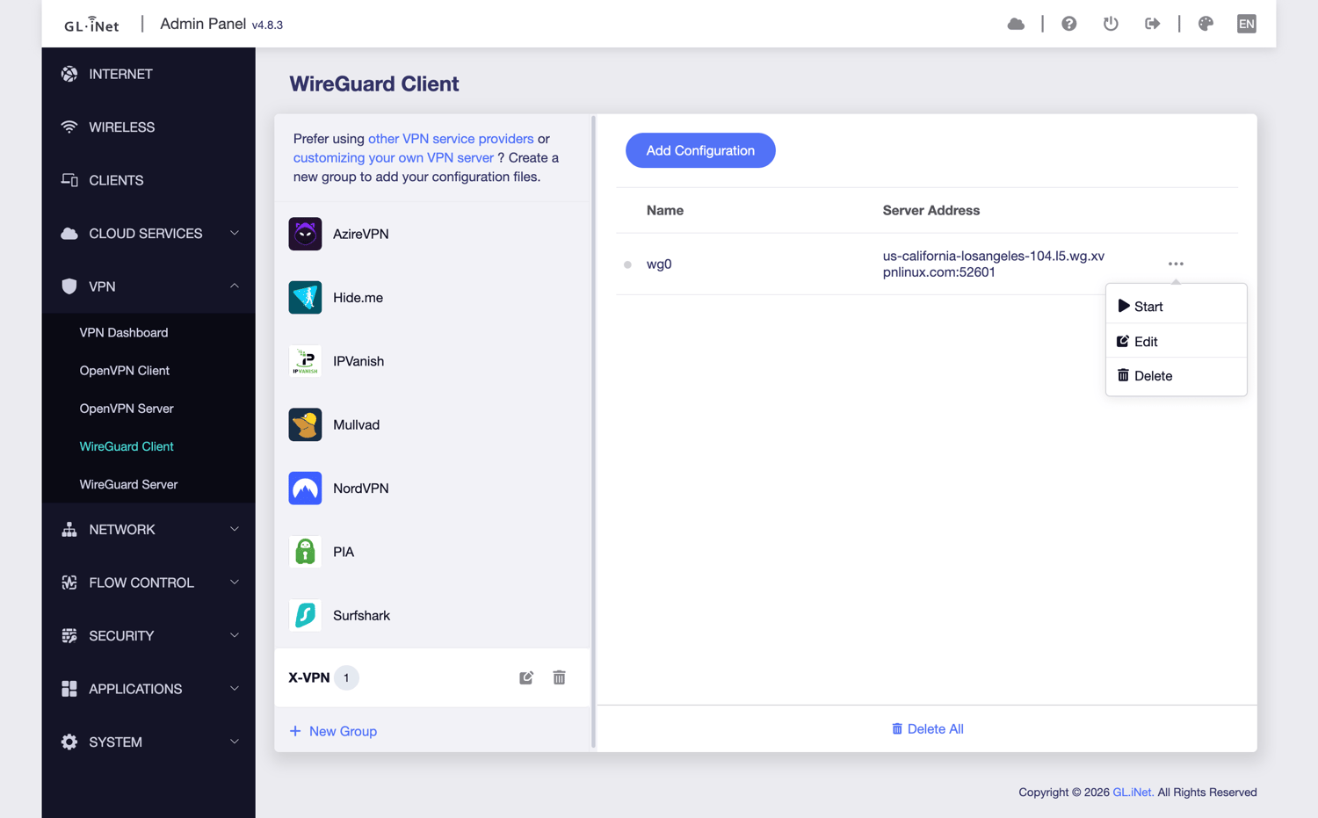Expand APPLICATIONS section
The height and width of the screenshot is (818, 1318).
point(148,689)
